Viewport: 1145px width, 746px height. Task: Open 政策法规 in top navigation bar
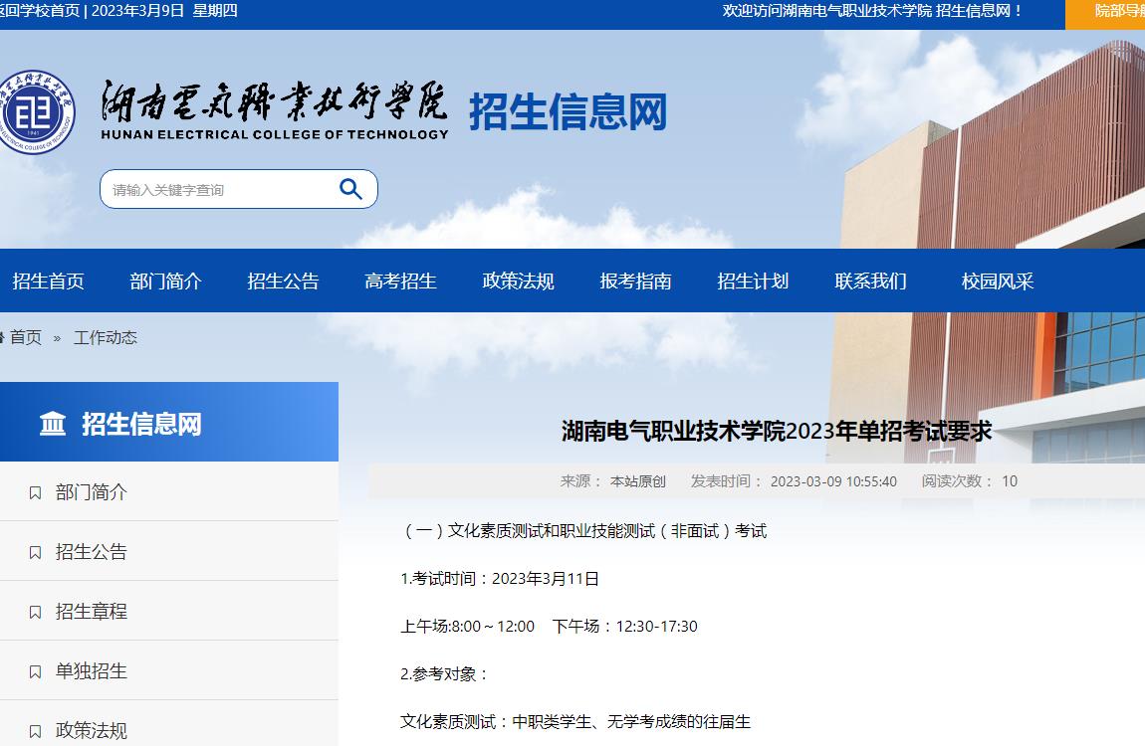coord(519,281)
